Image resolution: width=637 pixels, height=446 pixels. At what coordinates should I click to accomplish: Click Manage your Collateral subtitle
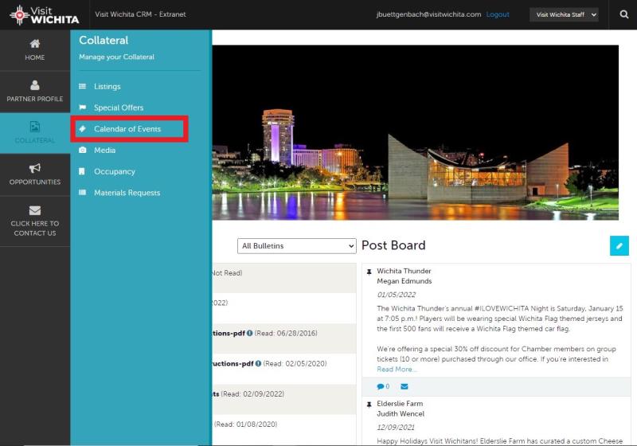point(116,57)
